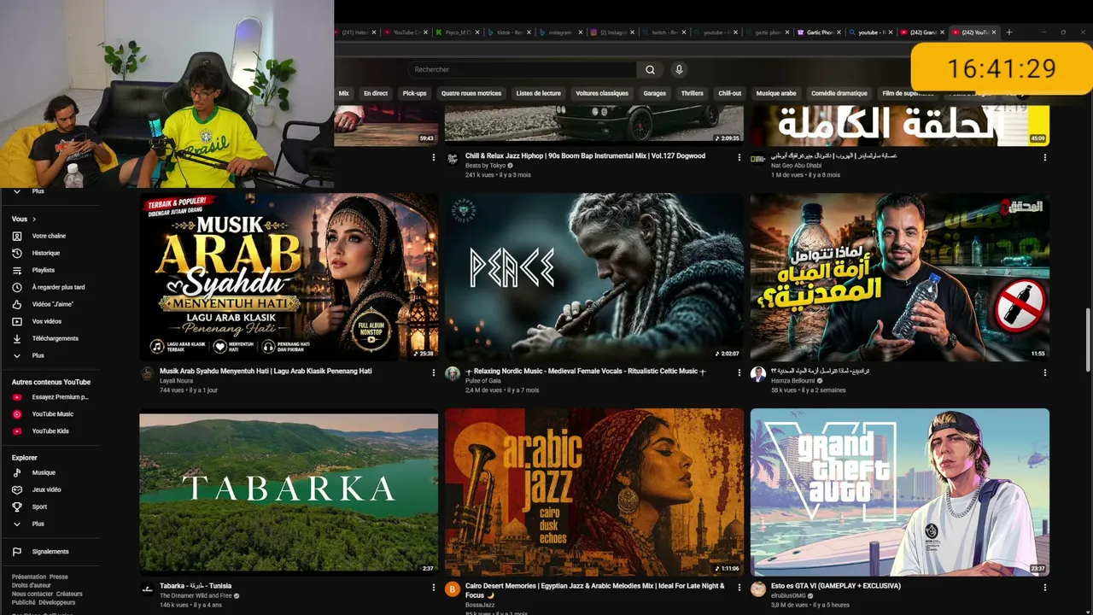1093x615 pixels.
Task: Open Vos vidéos icon in sidebar
Action: pos(17,321)
